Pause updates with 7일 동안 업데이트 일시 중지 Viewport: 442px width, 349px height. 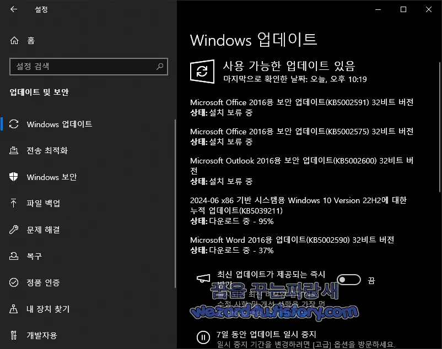coord(266,334)
